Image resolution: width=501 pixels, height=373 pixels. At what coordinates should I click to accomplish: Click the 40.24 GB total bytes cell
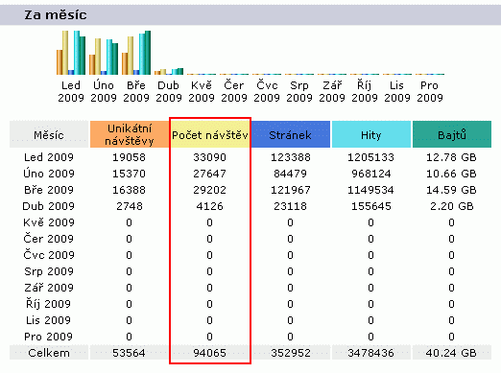coord(451,353)
